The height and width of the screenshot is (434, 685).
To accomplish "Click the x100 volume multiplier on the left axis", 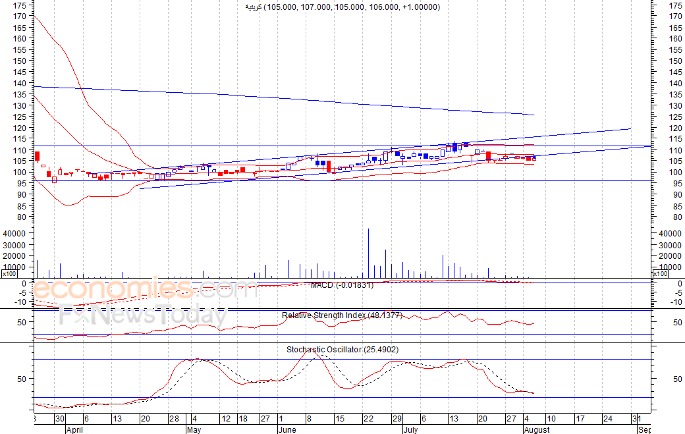I will (9, 273).
